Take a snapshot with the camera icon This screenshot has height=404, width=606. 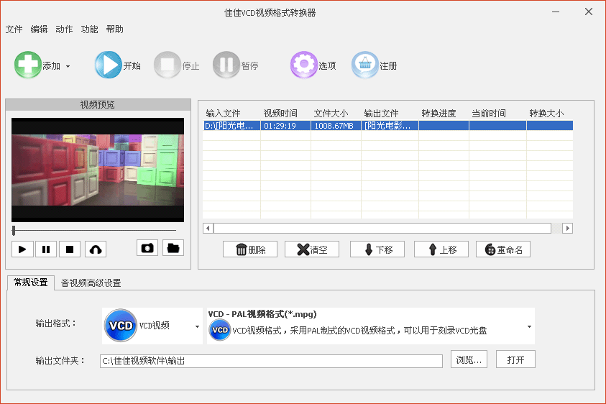coord(147,248)
